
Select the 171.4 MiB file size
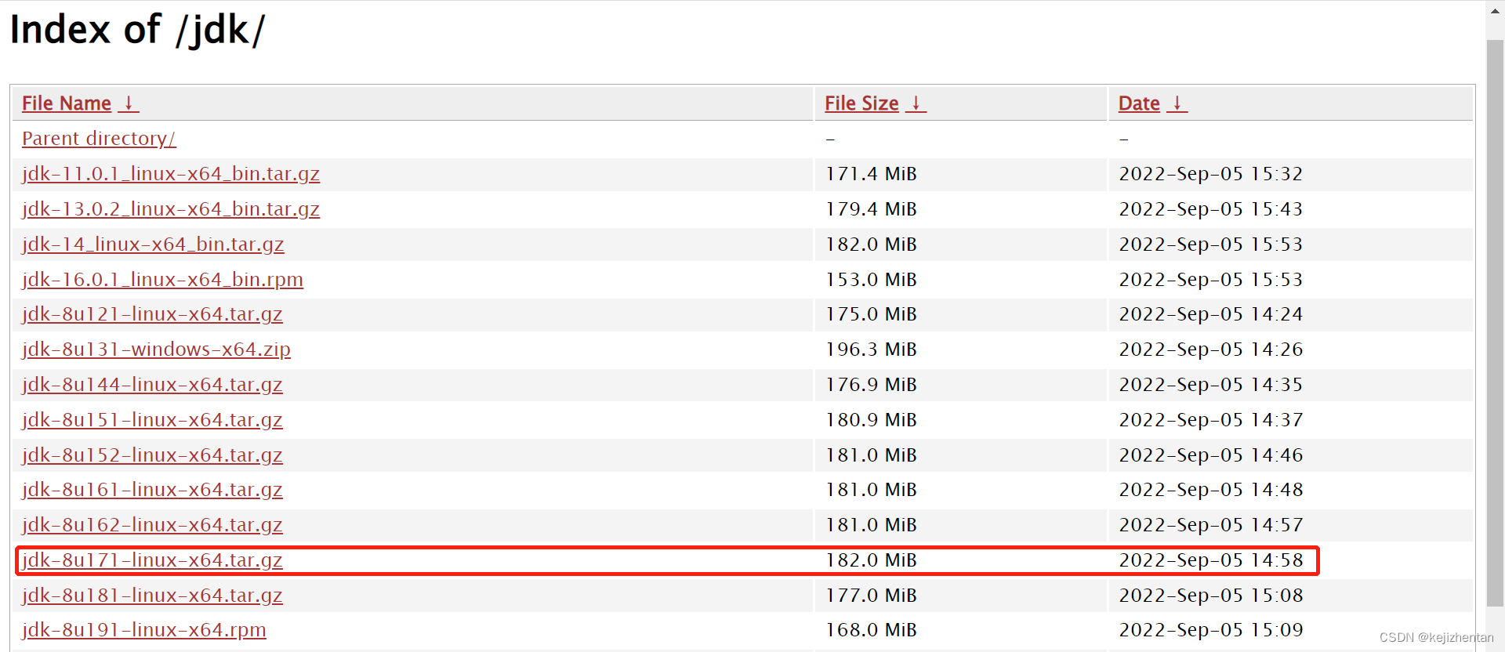pyautogui.click(x=871, y=174)
